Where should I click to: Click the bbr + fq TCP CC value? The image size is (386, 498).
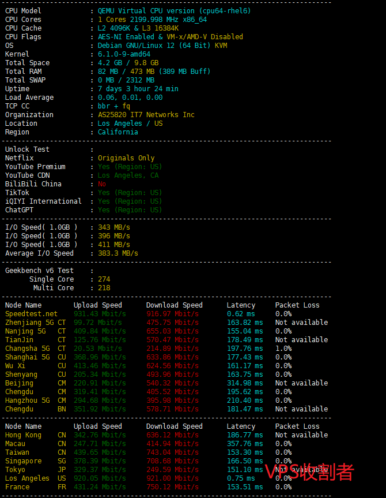[x=113, y=106]
